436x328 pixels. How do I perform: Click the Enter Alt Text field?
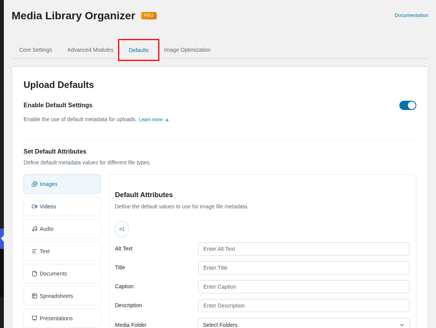(x=304, y=249)
